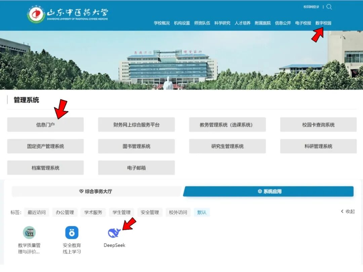Open the 人才培养 menu
The image size is (363, 272).
(x=242, y=23)
